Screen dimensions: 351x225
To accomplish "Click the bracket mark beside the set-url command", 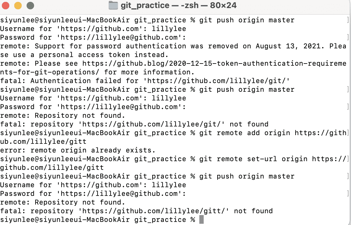I will (348, 159).
